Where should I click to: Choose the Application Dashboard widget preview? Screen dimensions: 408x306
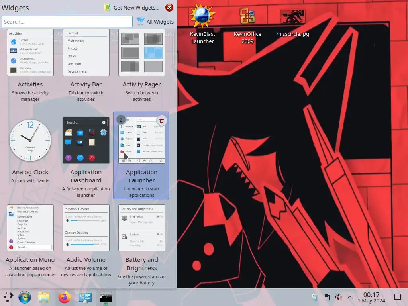pyautogui.click(x=86, y=140)
